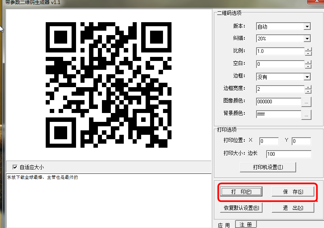The image size is (324, 228).
Task: Expand the 纠错 error correction dropdown
Action: [307, 39]
